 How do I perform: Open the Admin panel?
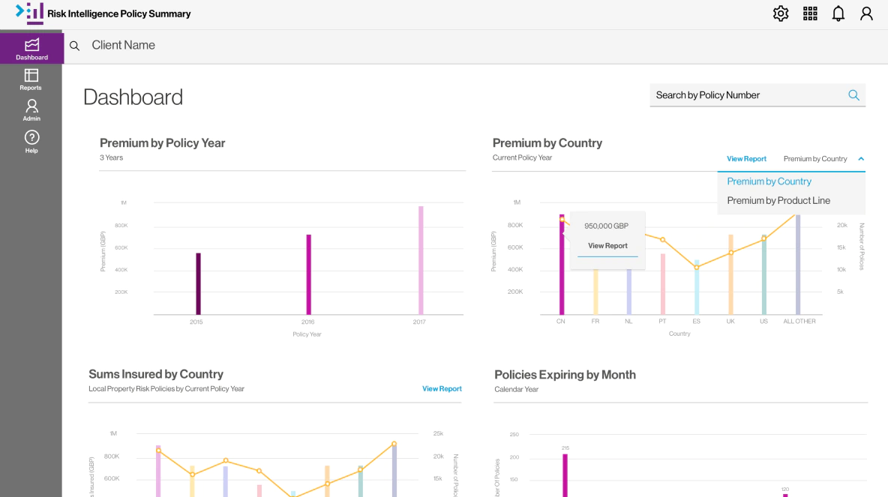click(x=31, y=110)
